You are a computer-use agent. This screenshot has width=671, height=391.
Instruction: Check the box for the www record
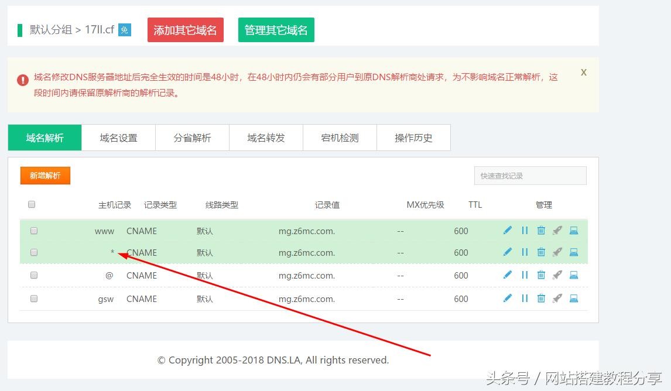point(34,231)
